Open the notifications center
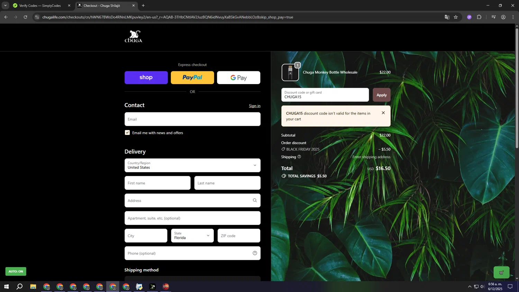This screenshot has height=292, width=519. point(510,286)
